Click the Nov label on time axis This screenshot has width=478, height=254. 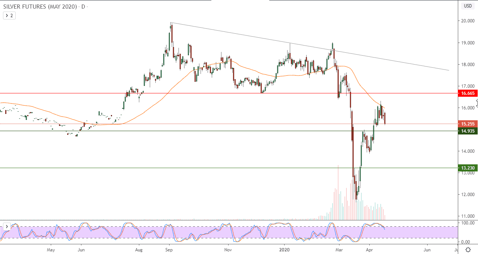(x=227, y=250)
